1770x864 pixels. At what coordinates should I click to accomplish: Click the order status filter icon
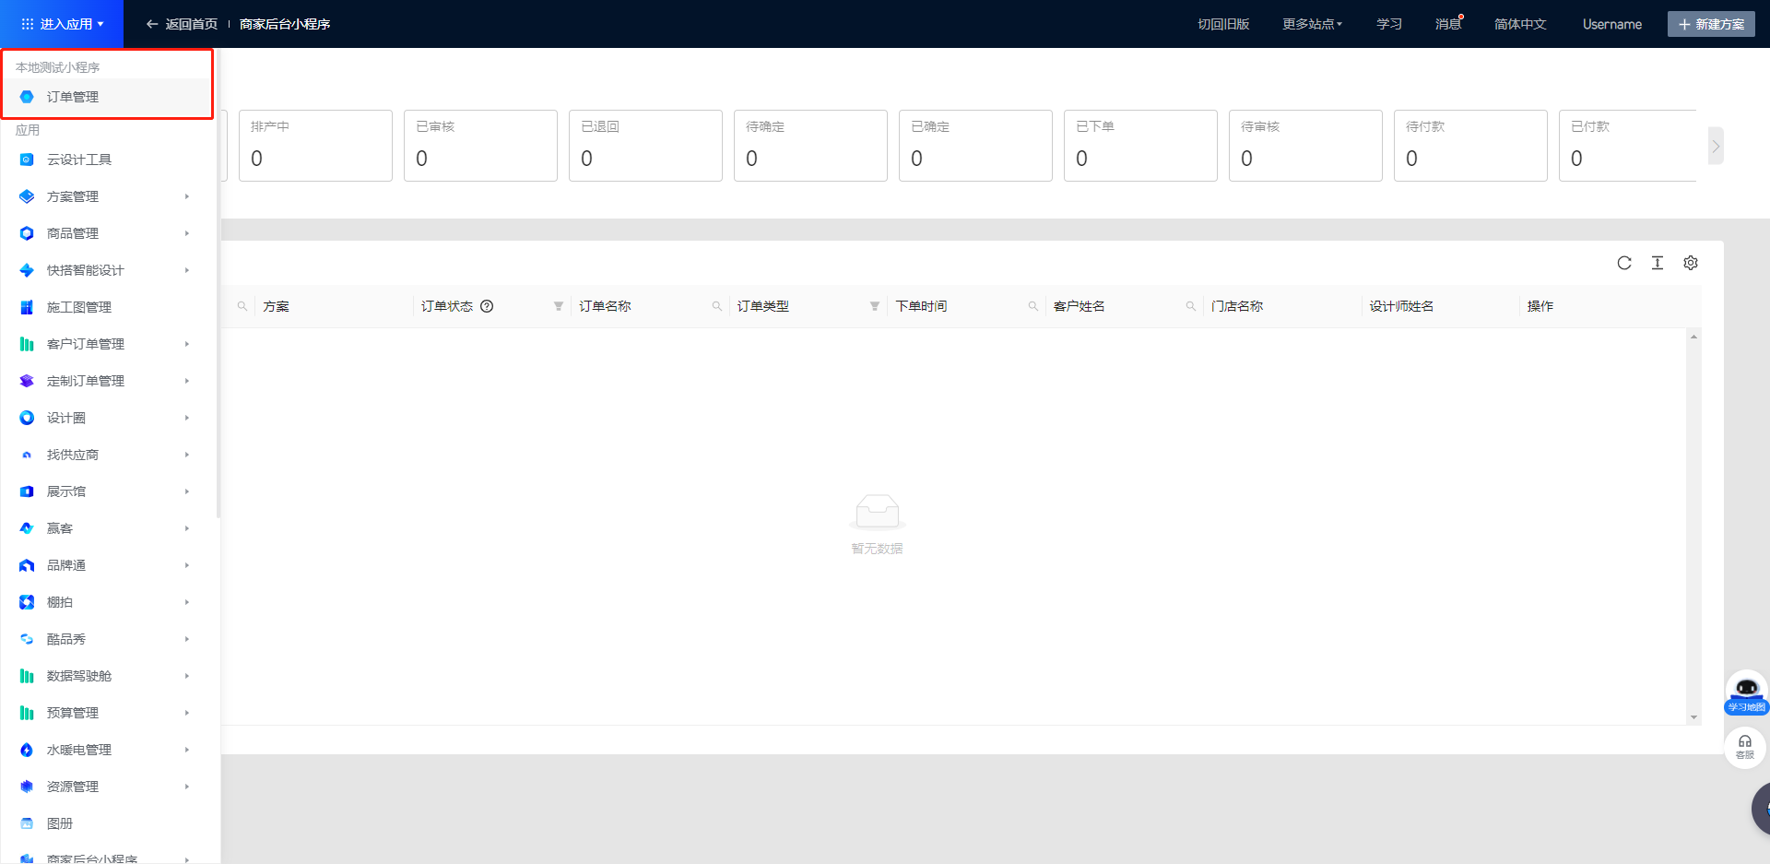coord(558,306)
